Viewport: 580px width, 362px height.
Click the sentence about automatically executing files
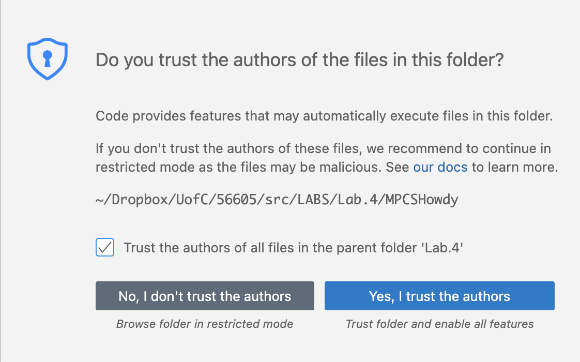pos(324,116)
